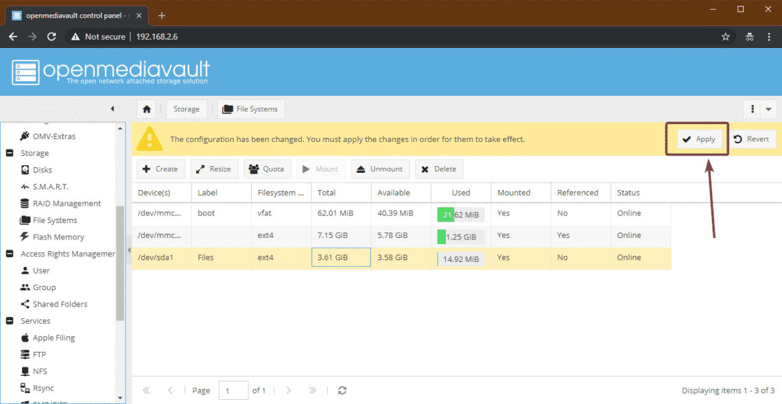Image resolution: width=782 pixels, height=404 pixels.
Task: Open Flash Memory settings
Action: point(52,237)
